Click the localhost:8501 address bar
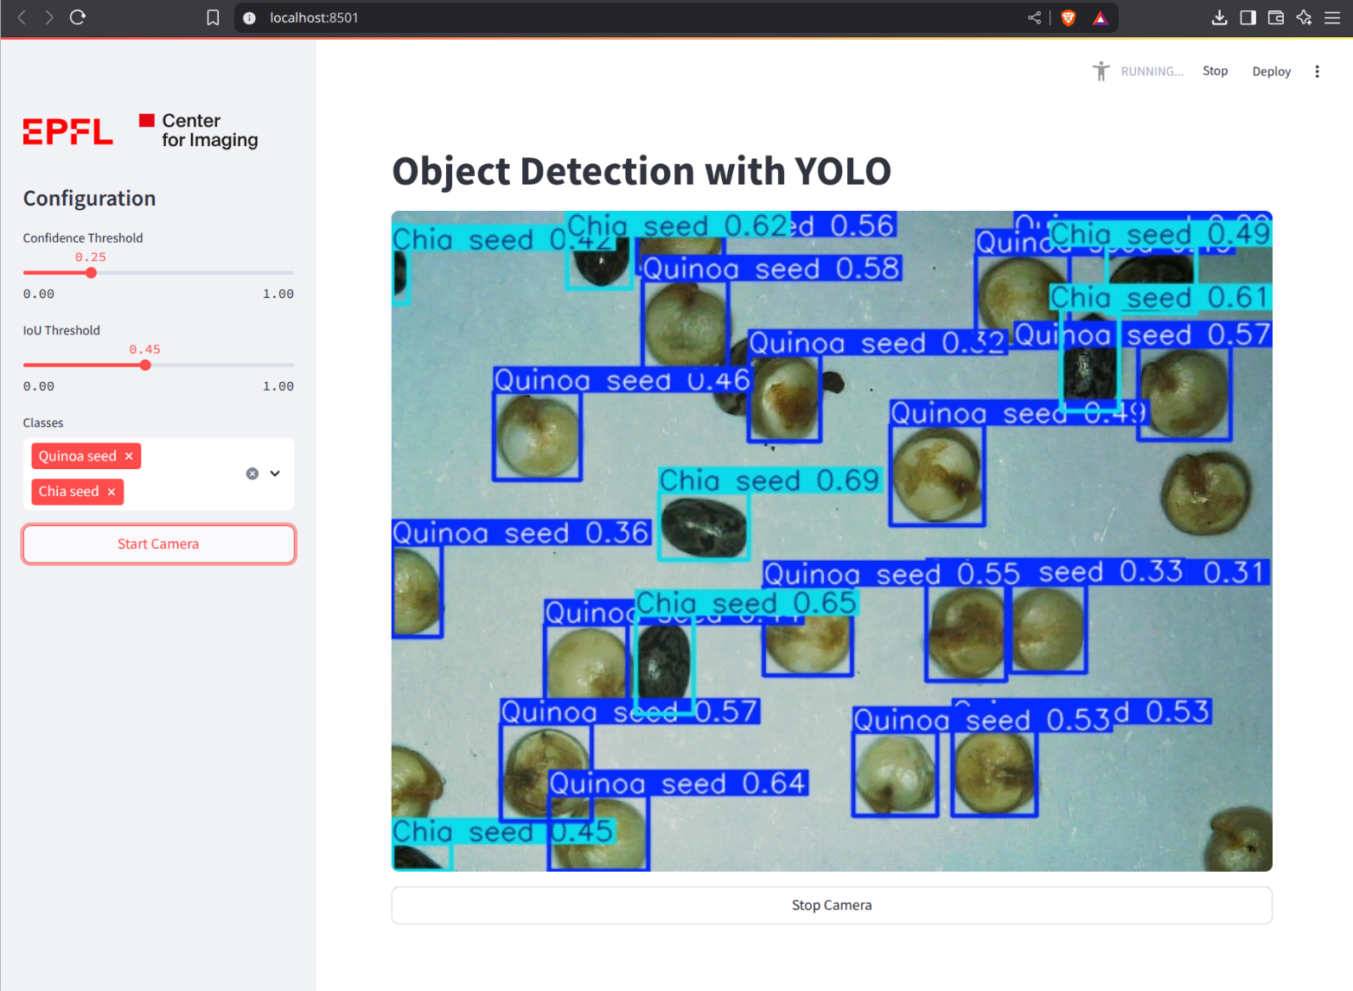 (605, 17)
